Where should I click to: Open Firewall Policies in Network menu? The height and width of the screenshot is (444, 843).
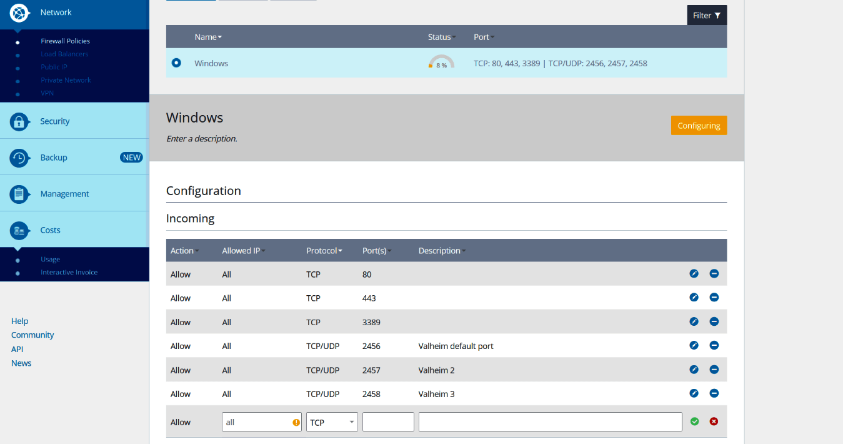[65, 41]
